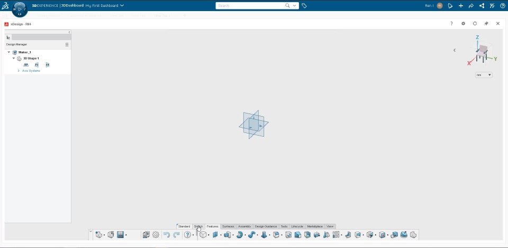Refresh the xDesign widget

475,24
